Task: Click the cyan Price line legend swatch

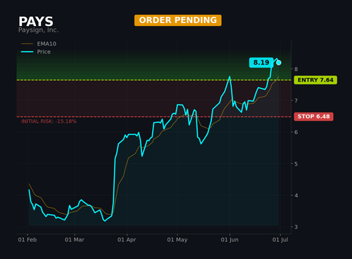Action: coord(27,52)
